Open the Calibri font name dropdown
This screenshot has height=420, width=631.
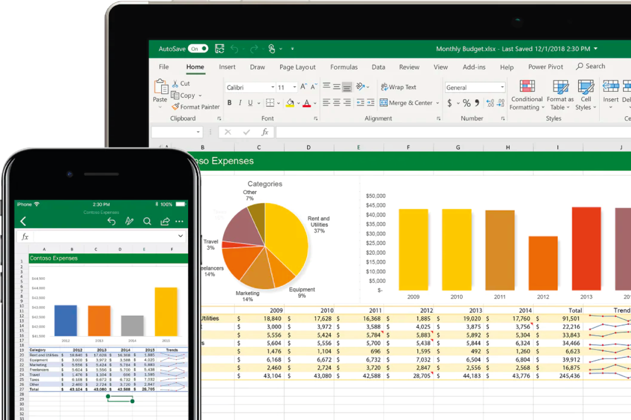point(272,87)
